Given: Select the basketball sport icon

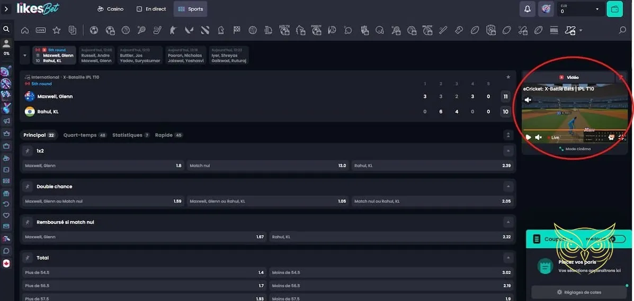Looking at the screenshot, I should tap(126, 30).
